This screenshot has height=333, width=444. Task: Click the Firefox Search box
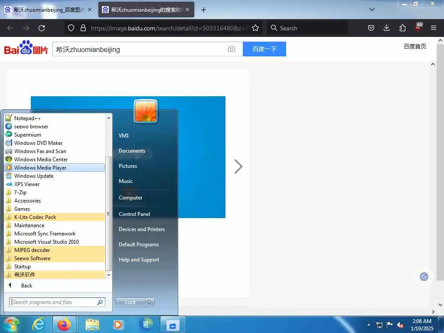307,28
